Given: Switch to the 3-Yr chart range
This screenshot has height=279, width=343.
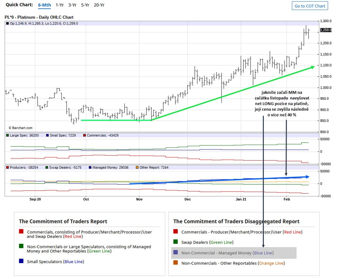Looking at the screenshot, I should [x=72, y=5].
